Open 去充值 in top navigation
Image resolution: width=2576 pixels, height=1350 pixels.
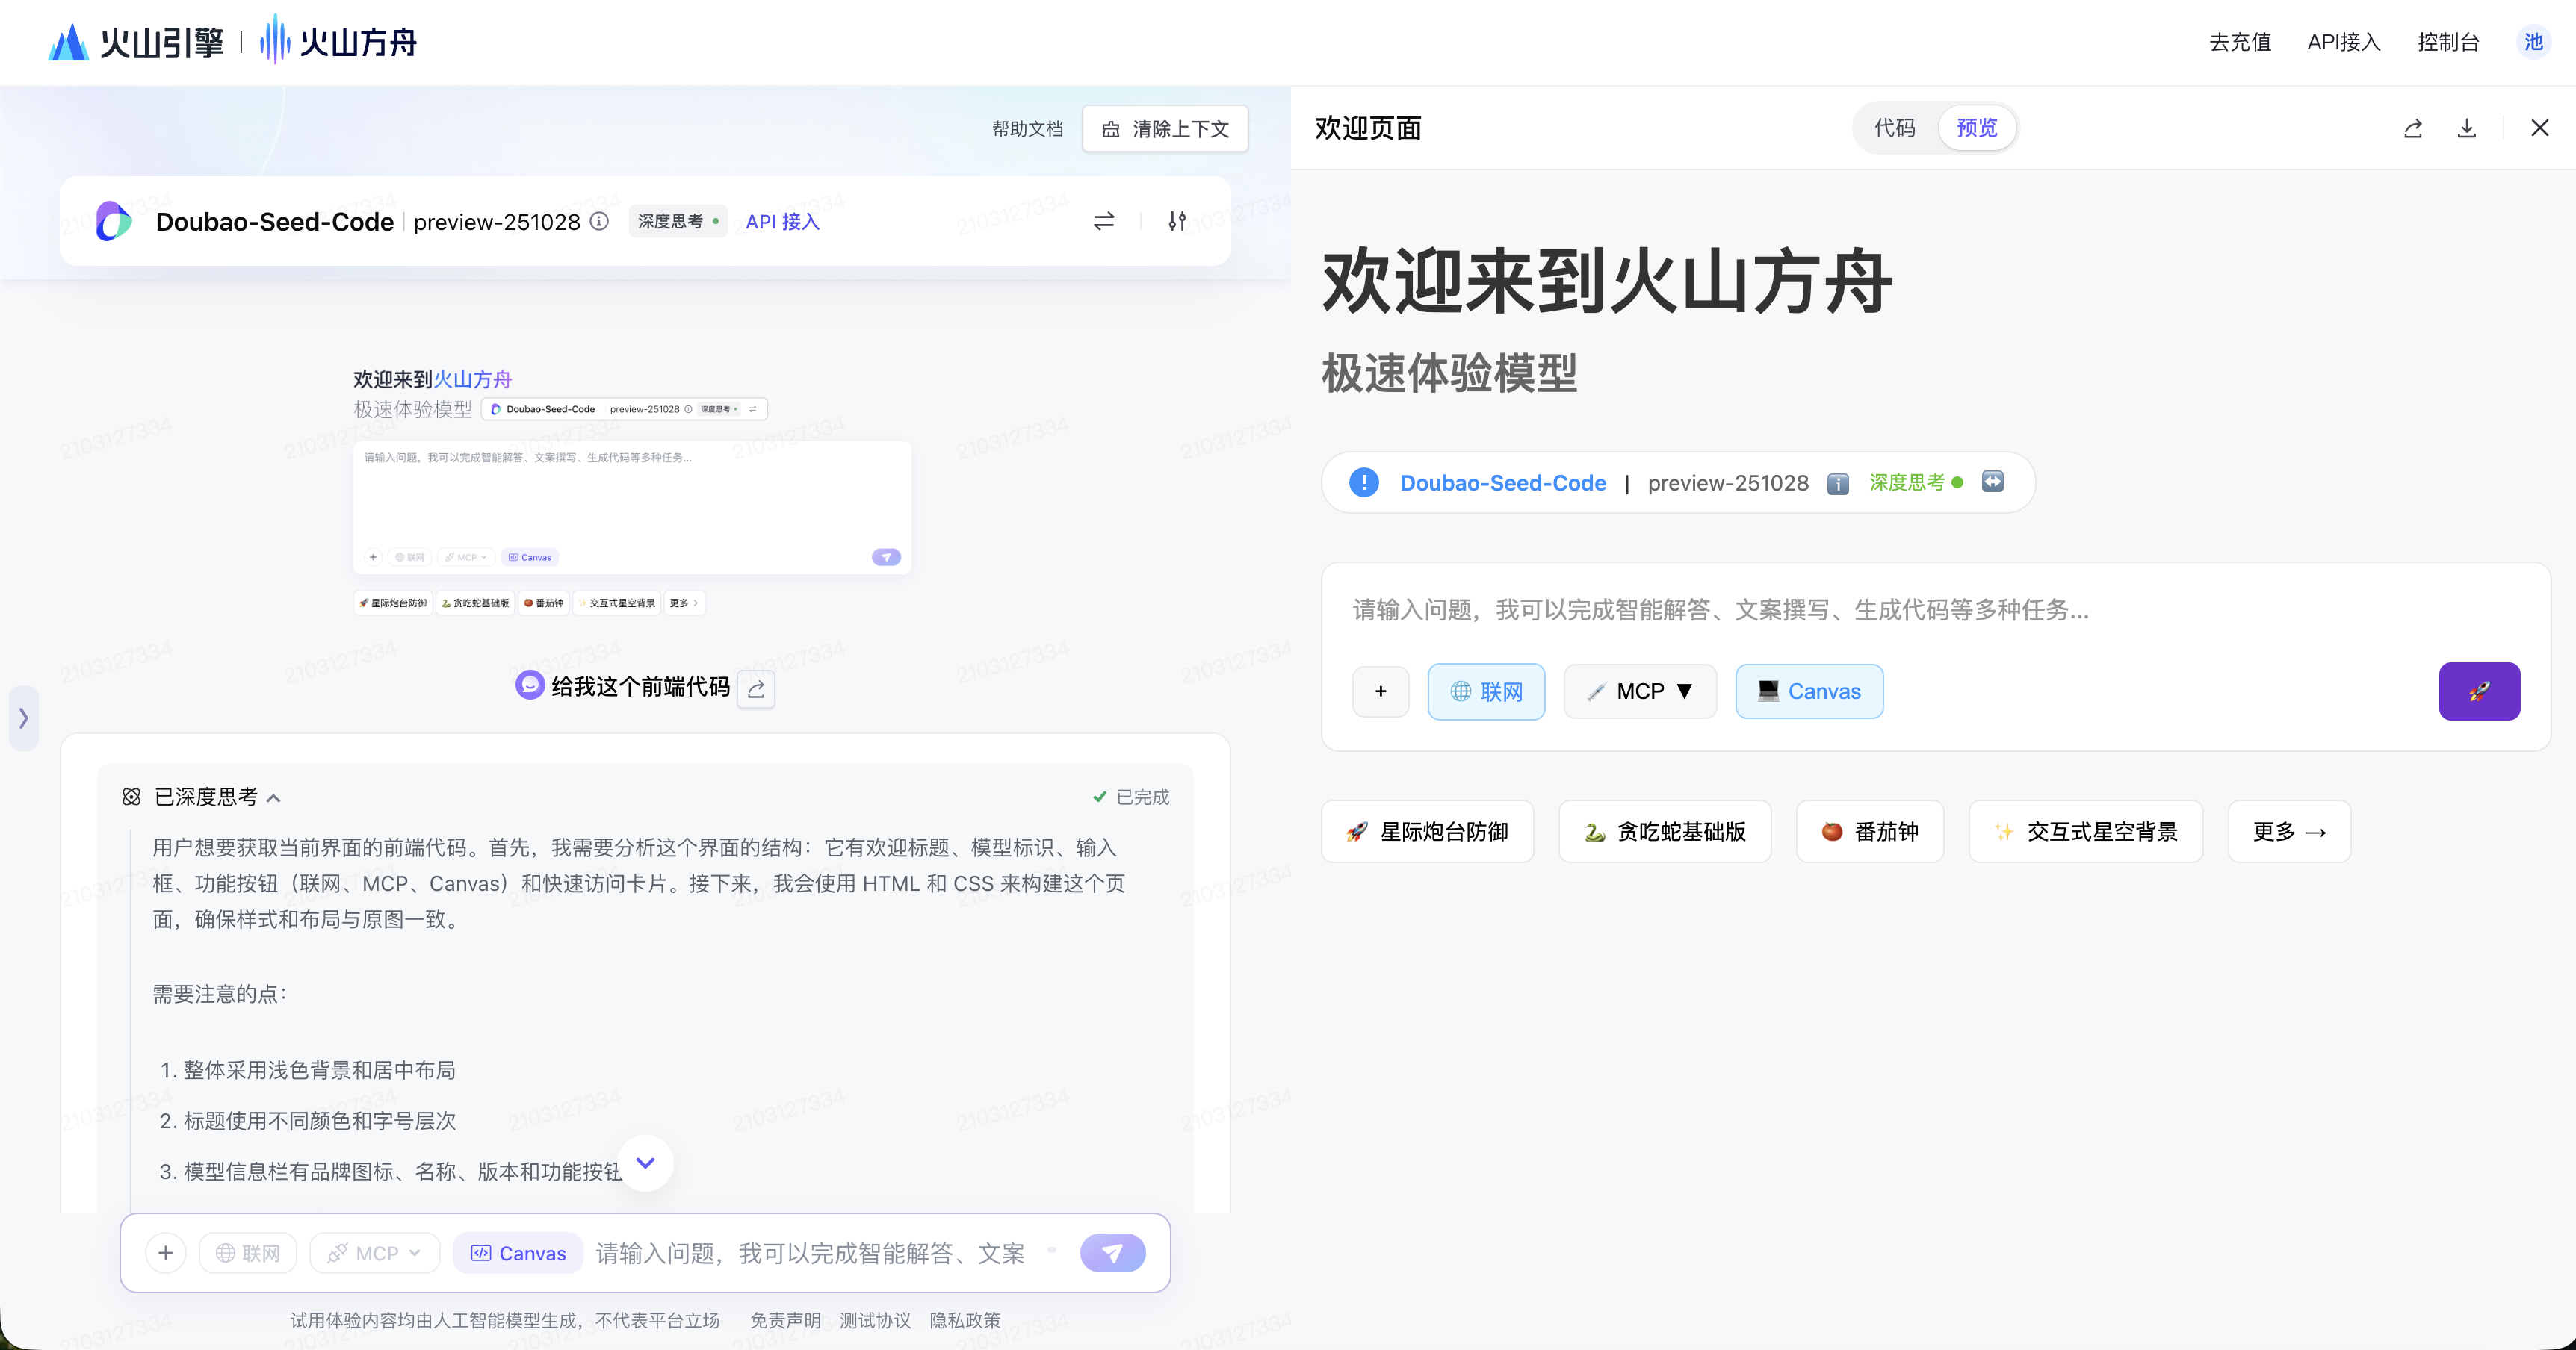click(x=2239, y=42)
